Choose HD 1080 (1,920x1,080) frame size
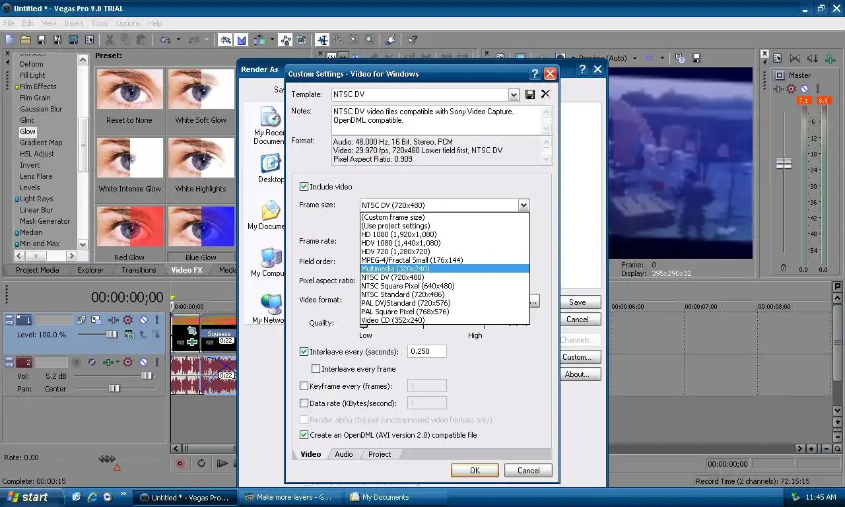 (445, 234)
